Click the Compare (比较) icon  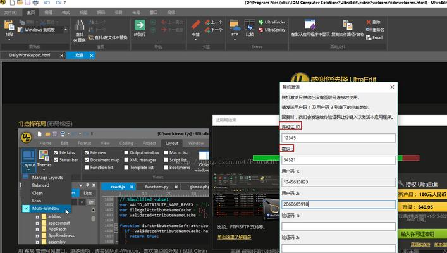[x=250, y=25]
